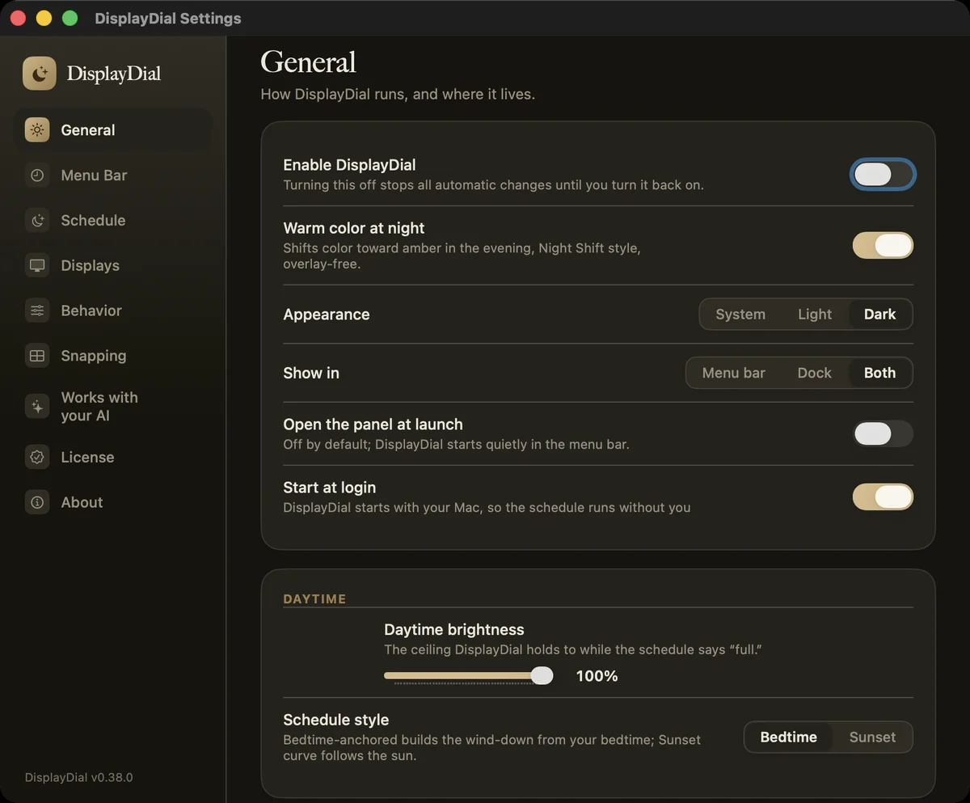Viewport: 970px width, 803px height.
Task: Choose Sunset schedule style
Action: tap(872, 737)
